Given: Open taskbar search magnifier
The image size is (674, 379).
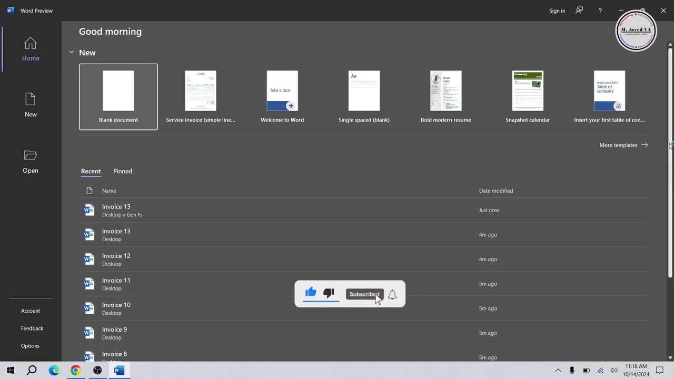Looking at the screenshot, I should click(x=32, y=371).
